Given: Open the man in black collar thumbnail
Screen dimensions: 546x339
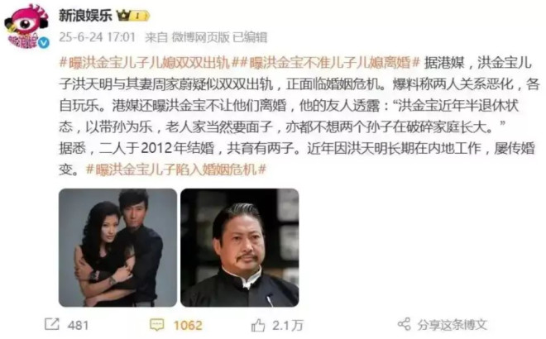Looking at the screenshot, I should point(240,247).
